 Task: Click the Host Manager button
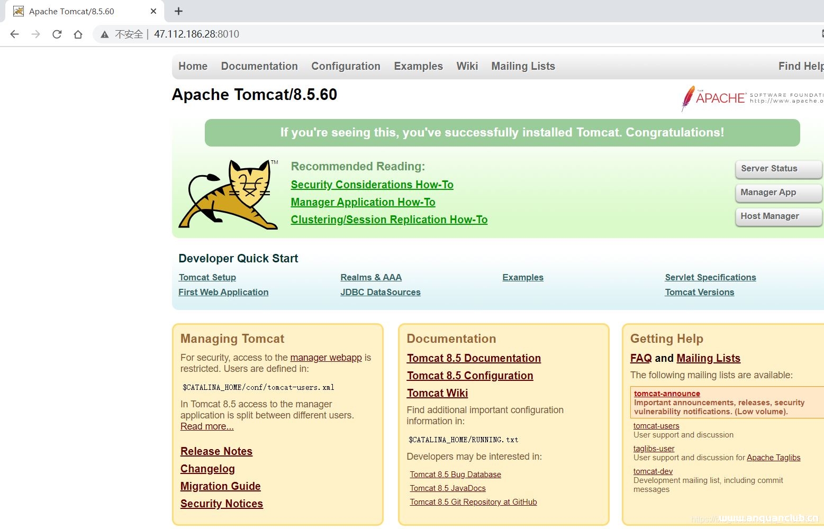pyautogui.click(x=778, y=216)
